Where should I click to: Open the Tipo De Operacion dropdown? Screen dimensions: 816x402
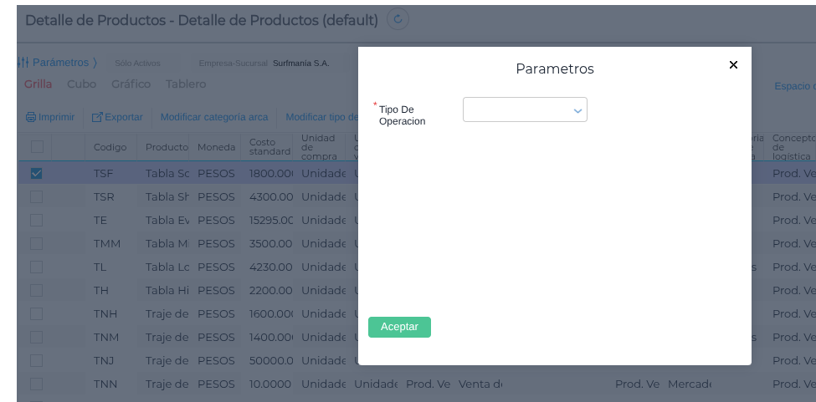tap(525, 109)
